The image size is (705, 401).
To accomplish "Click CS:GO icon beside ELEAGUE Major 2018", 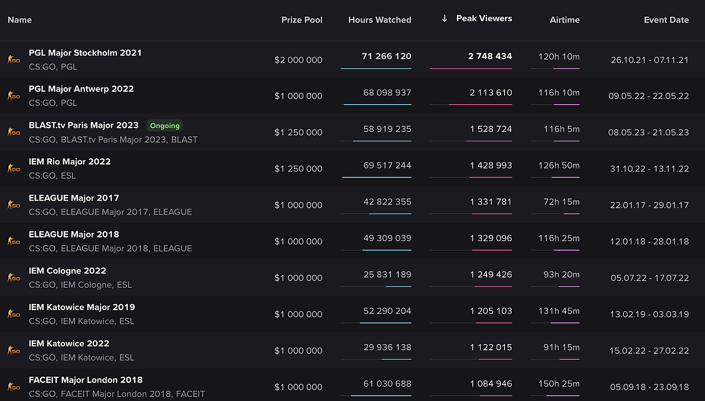I will pyautogui.click(x=14, y=241).
